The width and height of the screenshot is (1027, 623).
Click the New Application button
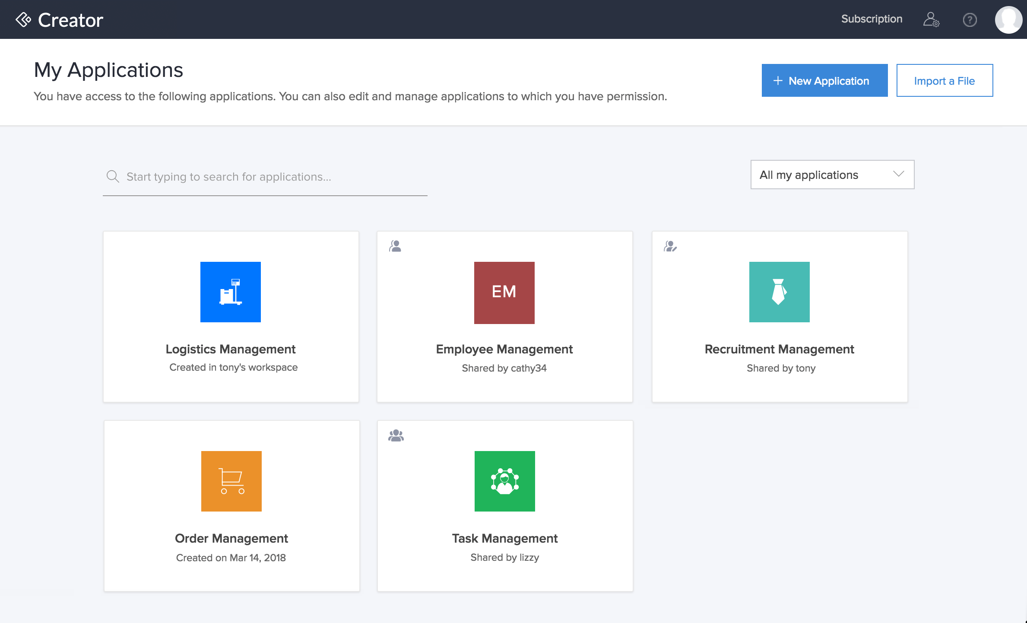[822, 80]
